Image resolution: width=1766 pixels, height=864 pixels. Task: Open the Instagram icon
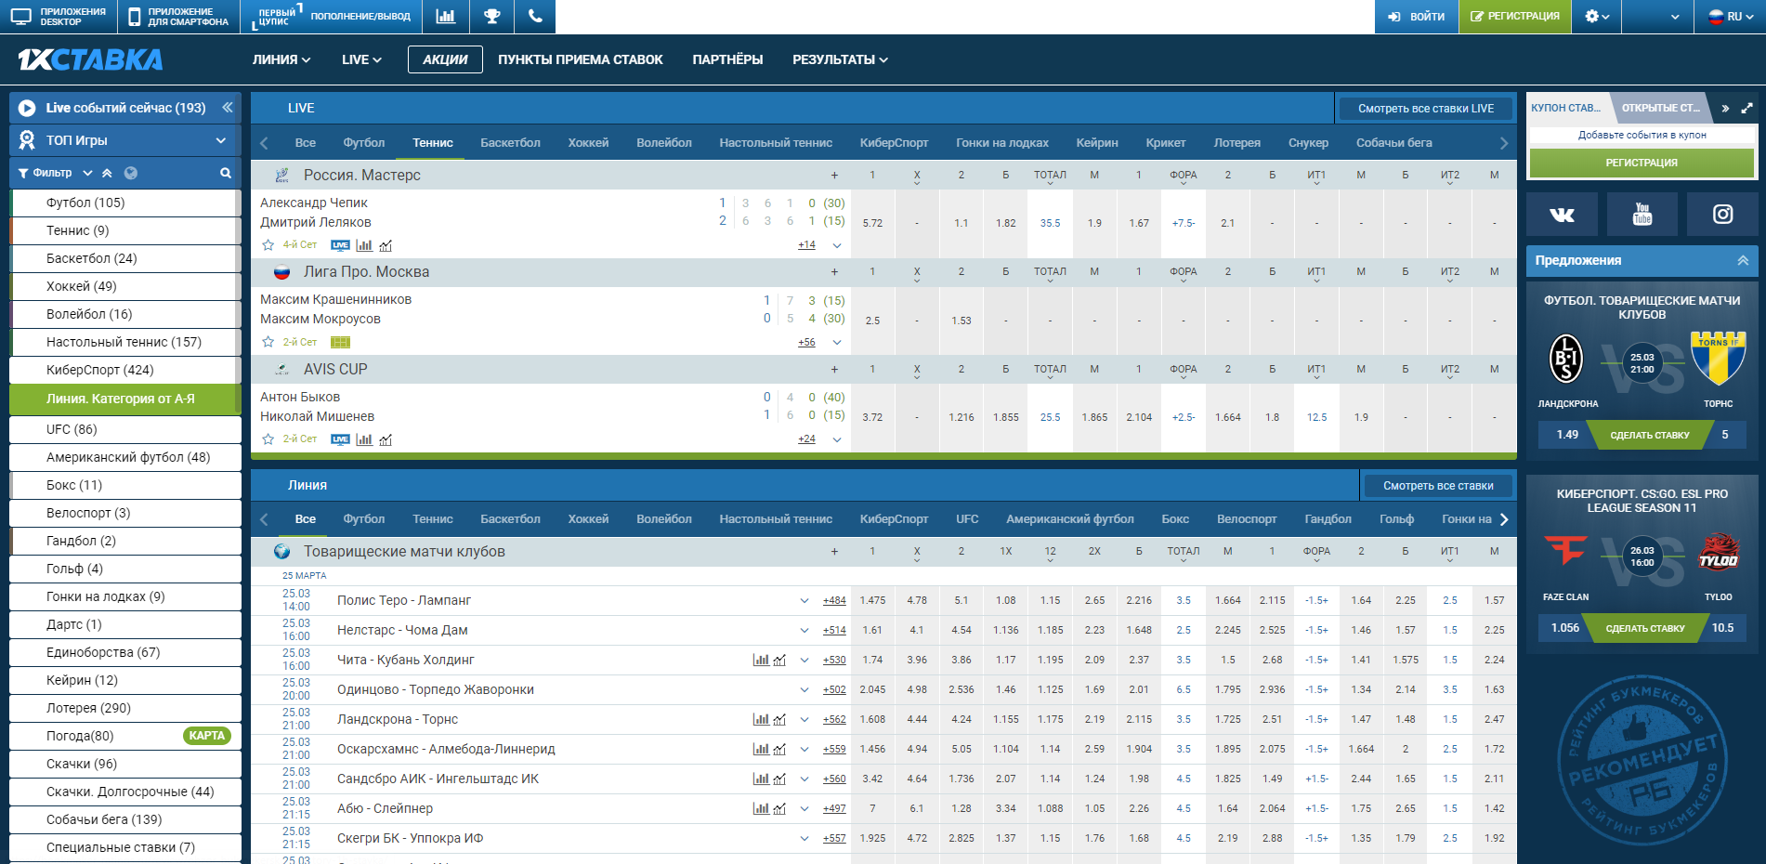[x=1722, y=215]
